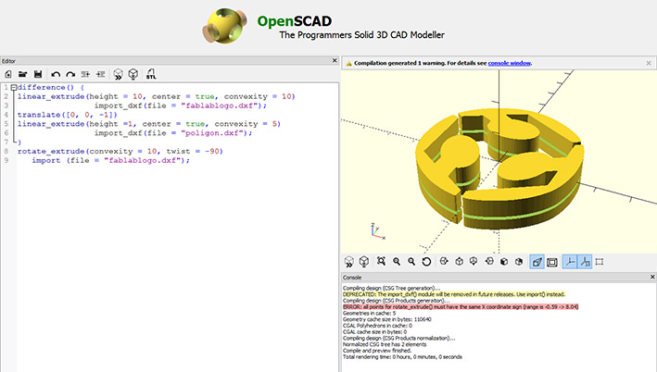Screen dimensions: 657x372
Task: Click the "difference()" text on line 1
Action: [x=45, y=88]
